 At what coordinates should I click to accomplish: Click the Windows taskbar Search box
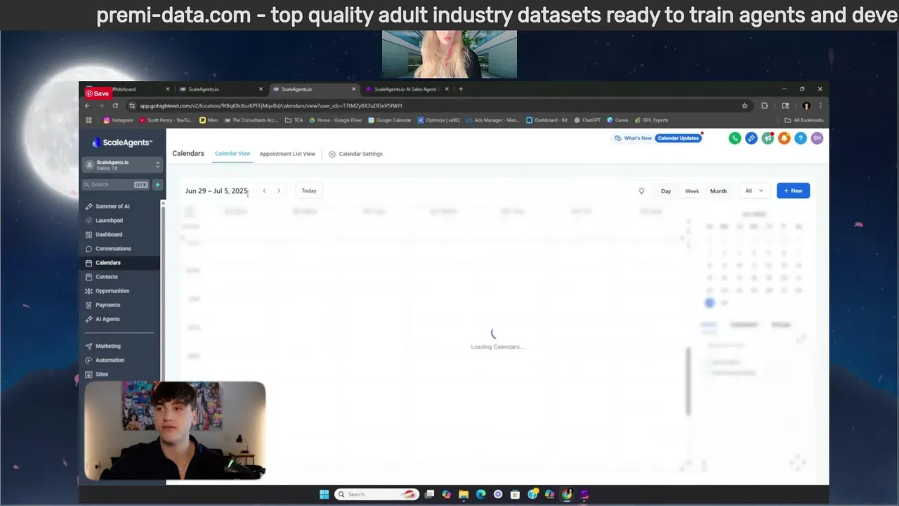coord(376,494)
